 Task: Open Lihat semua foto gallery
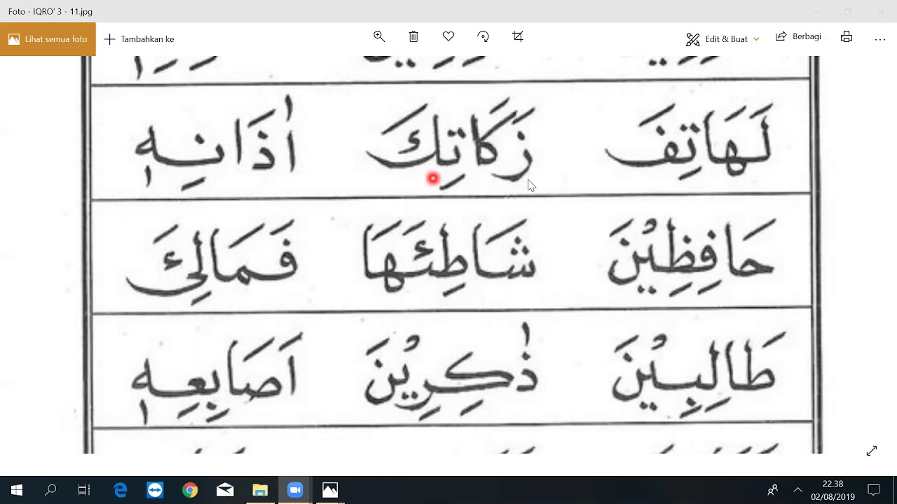pos(48,39)
